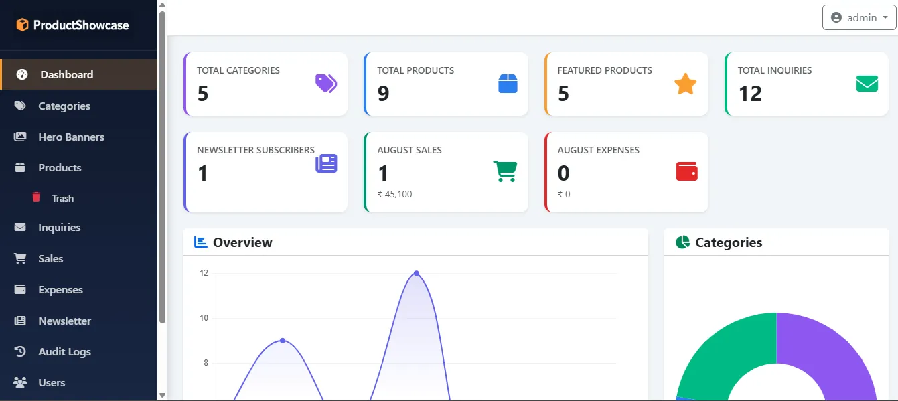The image size is (898, 401).
Task: Click the orange star Featured Products icon
Action: pyautogui.click(x=685, y=84)
